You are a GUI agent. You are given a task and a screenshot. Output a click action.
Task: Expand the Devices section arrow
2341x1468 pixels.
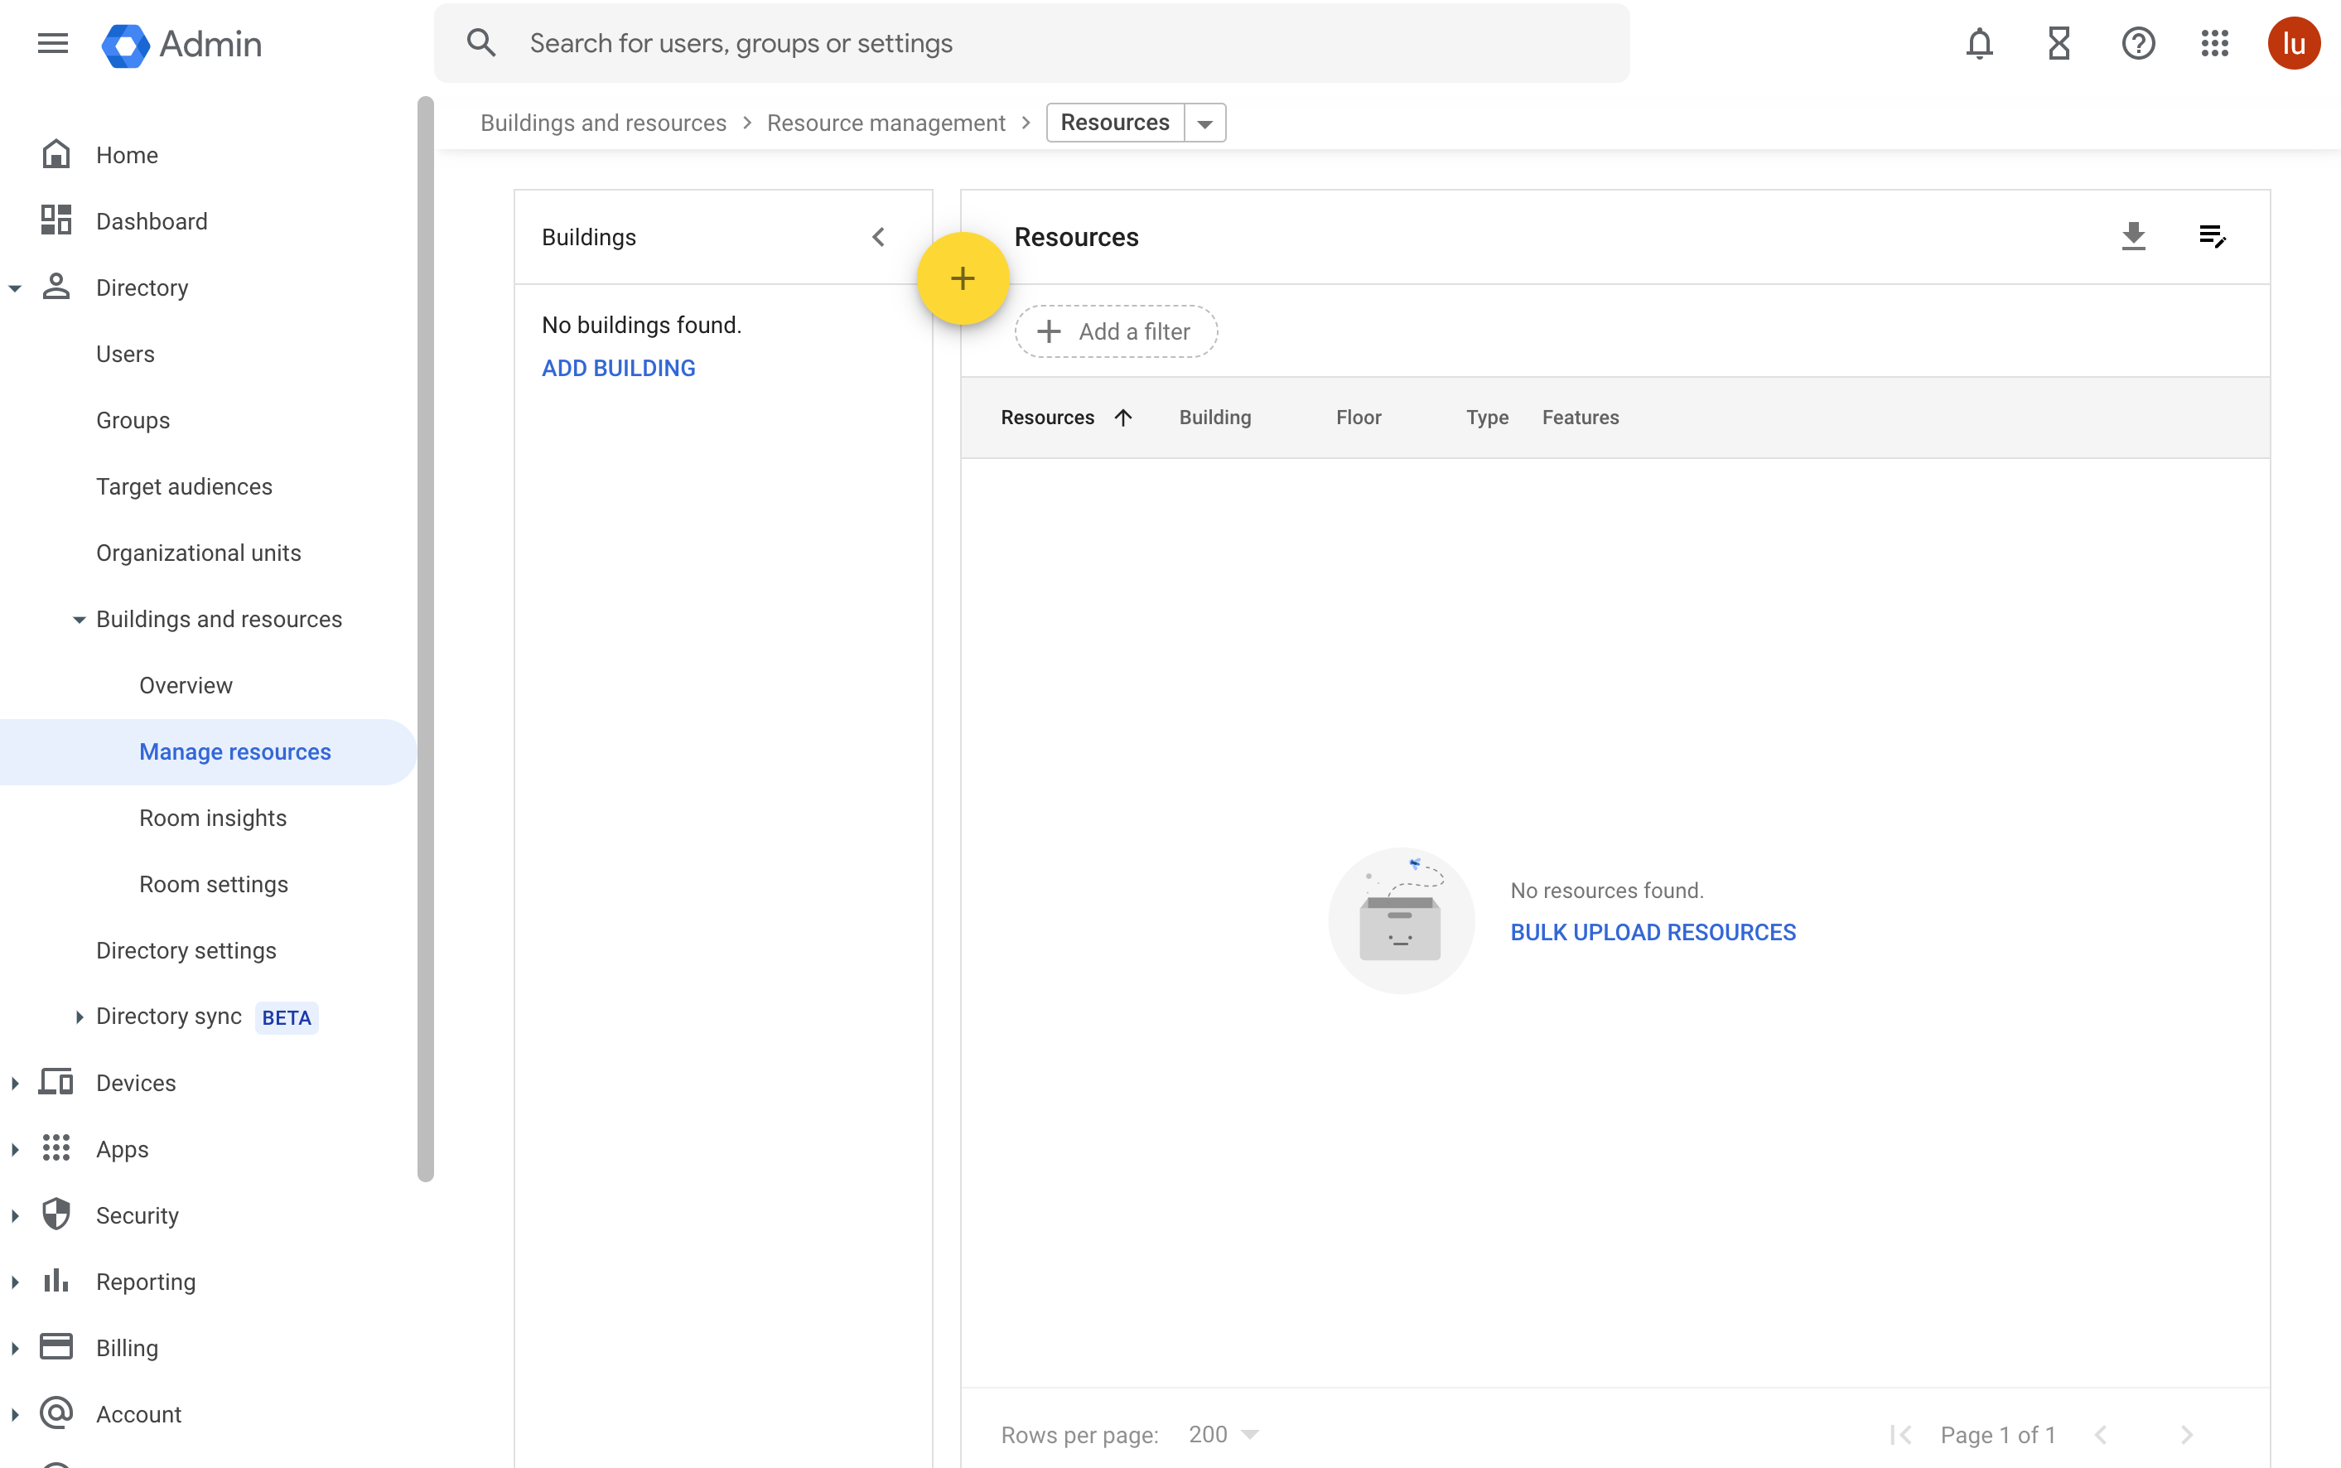coord(15,1083)
